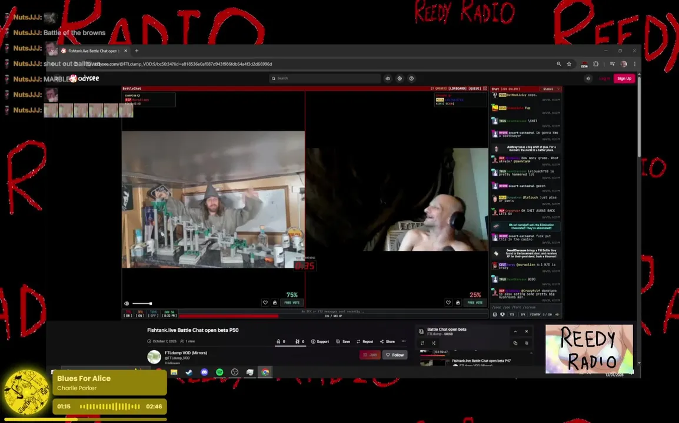Open the FTLdump VOD channel avatar
The height and width of the screenshot is (423, 679).
(x=154, y=357)
